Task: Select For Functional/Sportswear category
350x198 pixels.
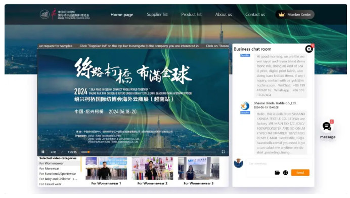Action: [x=58, y=174]
